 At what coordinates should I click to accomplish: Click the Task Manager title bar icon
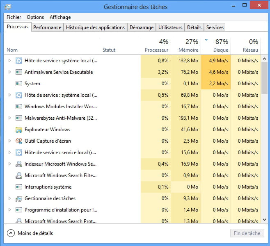coord(8,7)
